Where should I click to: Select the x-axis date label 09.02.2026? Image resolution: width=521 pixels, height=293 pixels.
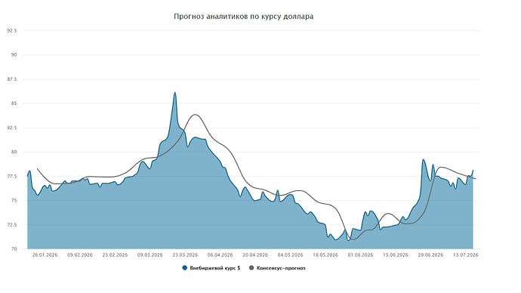coord(80,254)
